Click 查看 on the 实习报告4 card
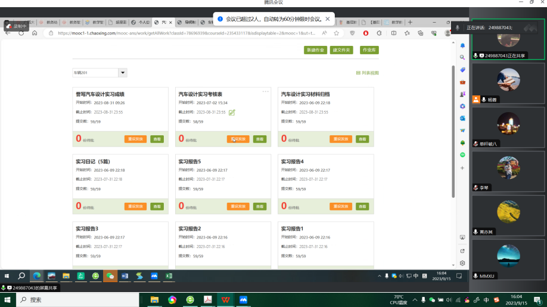 tap(362, 206)
